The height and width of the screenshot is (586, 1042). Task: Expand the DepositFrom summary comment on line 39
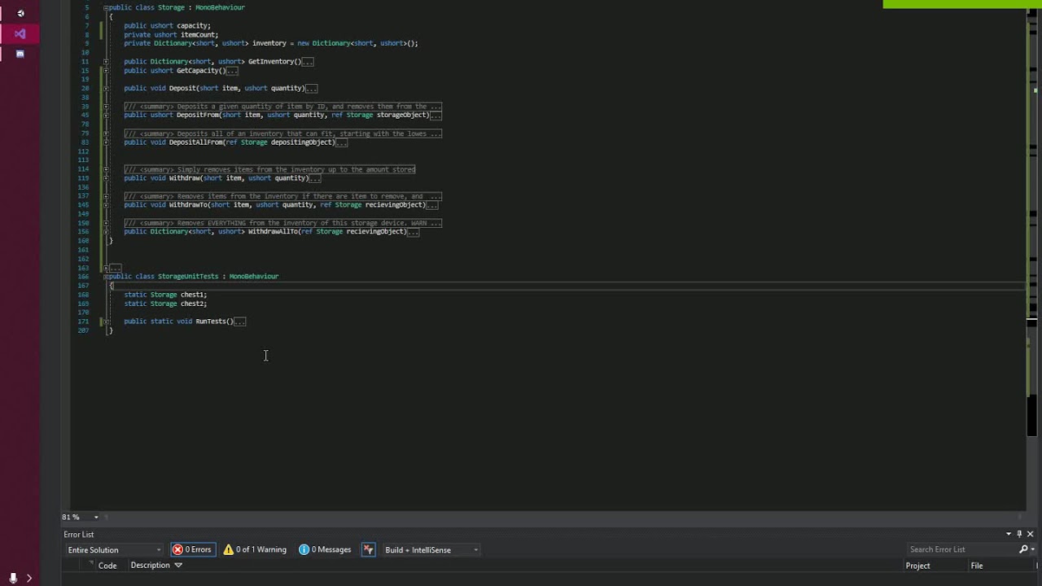[106, 107]
